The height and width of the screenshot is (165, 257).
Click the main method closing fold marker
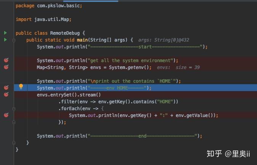pos(14,143)
